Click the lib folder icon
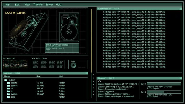This screenshot has width=185, height=104. [x=8, y=91]
